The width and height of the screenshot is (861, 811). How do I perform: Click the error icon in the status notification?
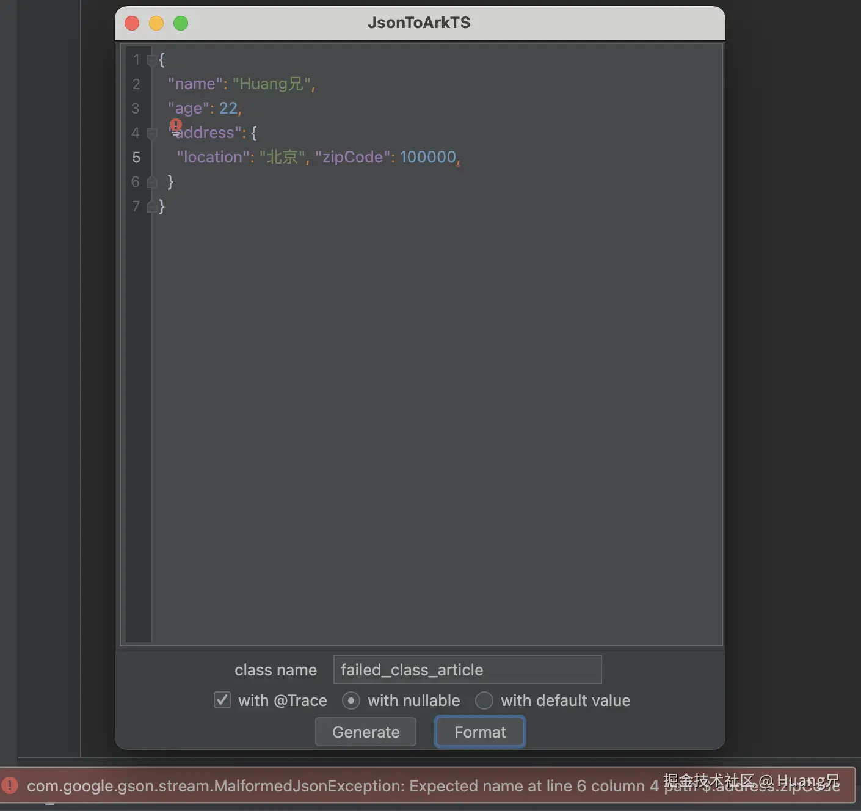coord(10,785)
